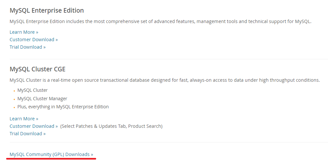Click the Enterprise Edition description paragraph
Screen dimensions: 328x168
160,22
